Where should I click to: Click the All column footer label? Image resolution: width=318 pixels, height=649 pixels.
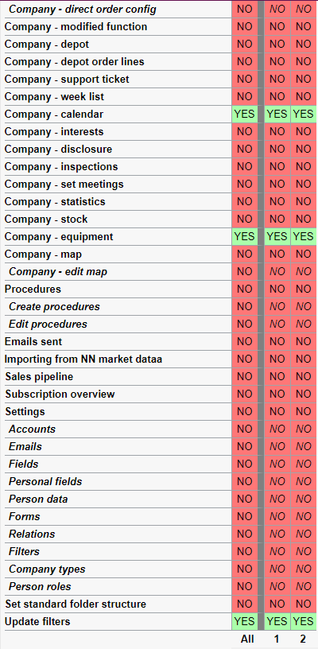pyautogui.click(x=247, y=639)
